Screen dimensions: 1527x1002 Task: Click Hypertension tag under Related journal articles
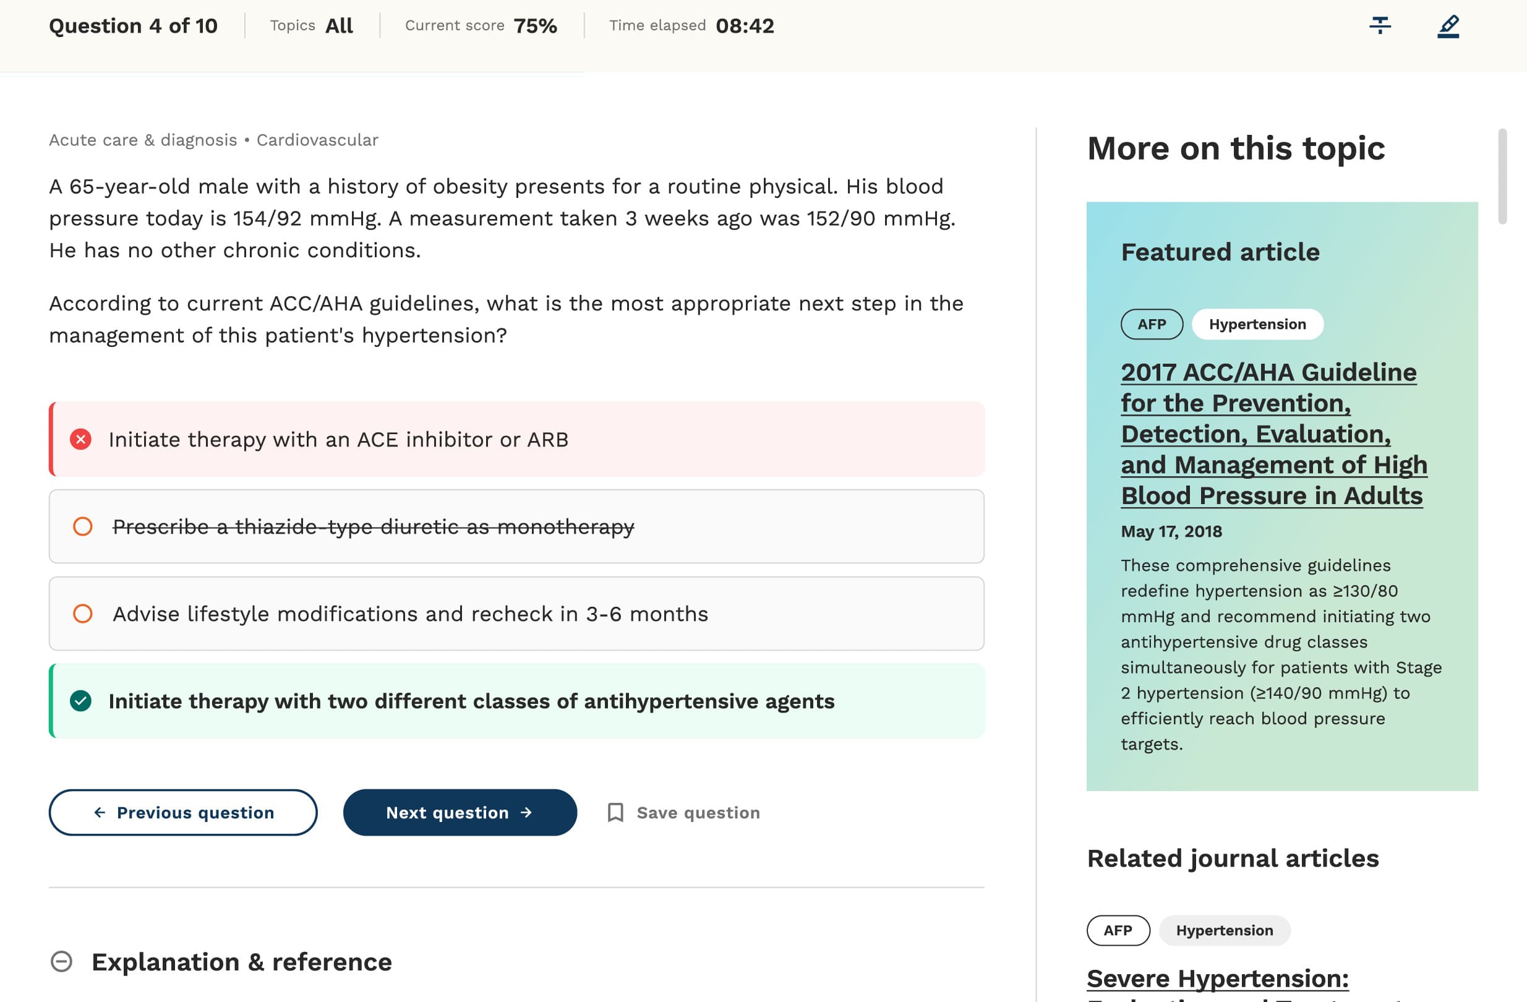pyautogui.click(x=1224, y=930)
